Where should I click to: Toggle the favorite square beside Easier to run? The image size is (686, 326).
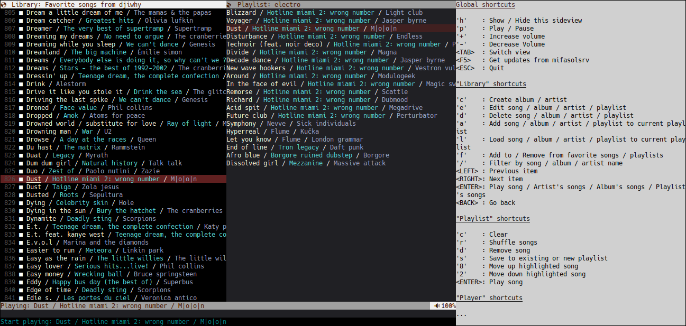coord(21,250)
